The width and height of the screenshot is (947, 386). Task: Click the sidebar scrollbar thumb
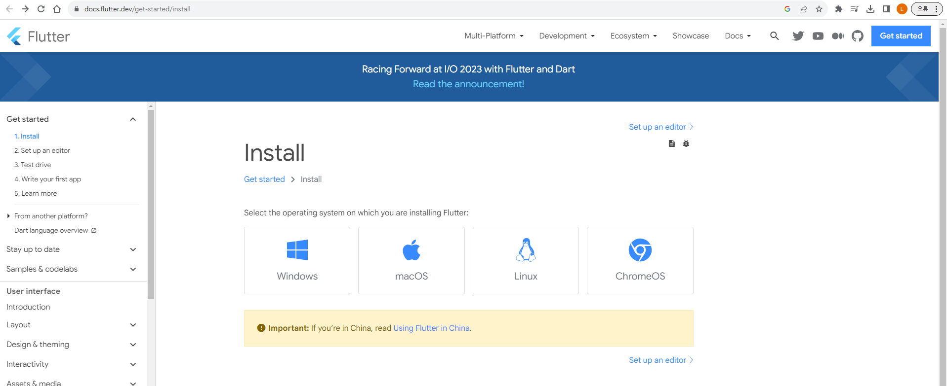pyautogui.click(x=151, y=204)
